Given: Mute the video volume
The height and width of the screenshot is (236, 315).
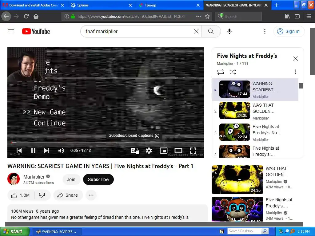Looking at the screenshot, I should [61, 151].
